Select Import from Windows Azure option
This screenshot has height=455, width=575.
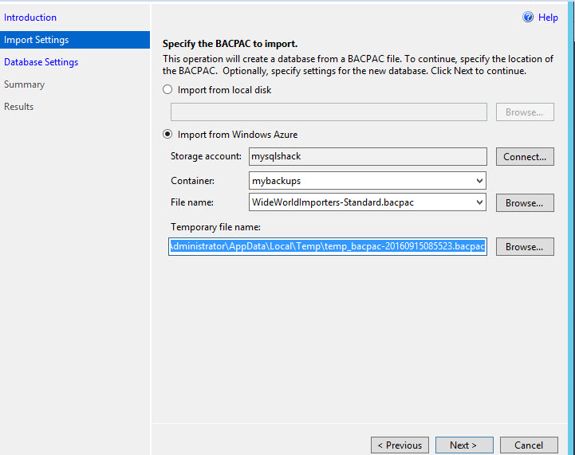tap(167, 135)
